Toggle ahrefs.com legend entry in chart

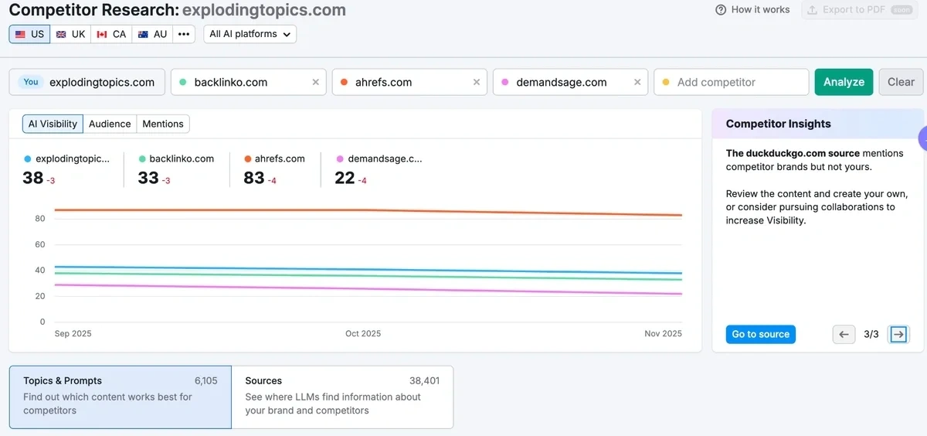click(x=274, y=158)
